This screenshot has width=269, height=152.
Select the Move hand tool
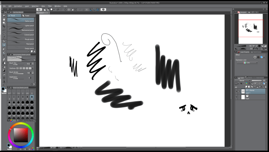tap(4, 19)
